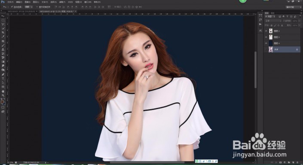This screenshot has width=303, height=165.
Task: Hide layer 图层 4
Action: tap(266, 43)
